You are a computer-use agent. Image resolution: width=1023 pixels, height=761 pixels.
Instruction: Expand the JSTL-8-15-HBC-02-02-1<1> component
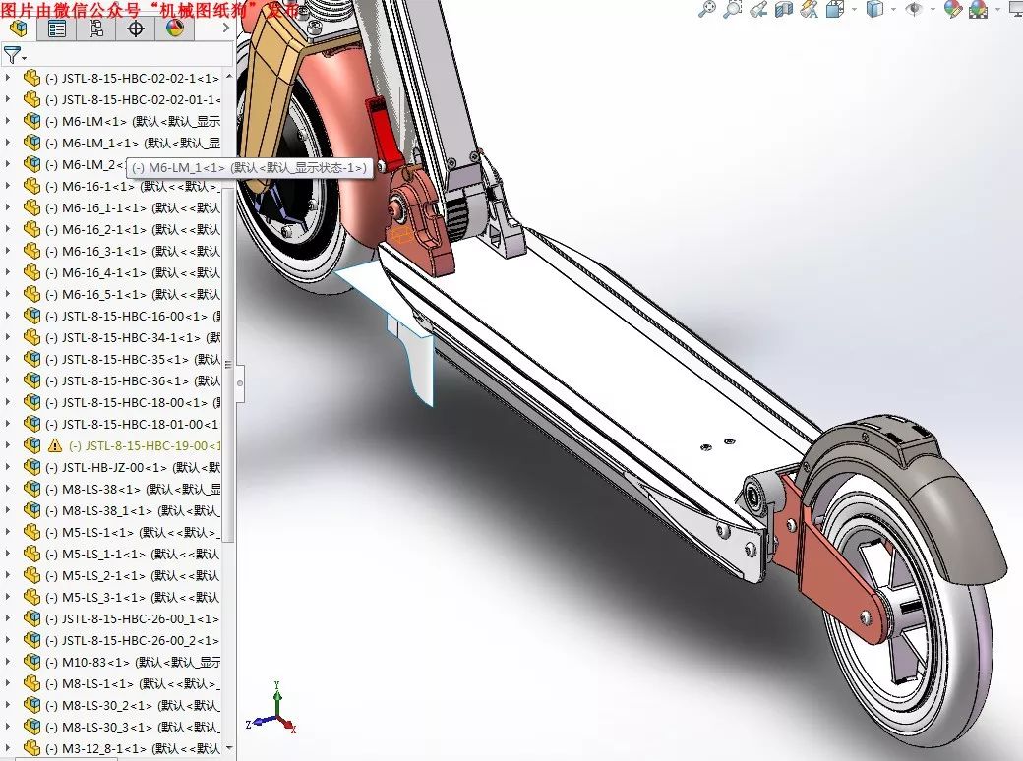8,78
